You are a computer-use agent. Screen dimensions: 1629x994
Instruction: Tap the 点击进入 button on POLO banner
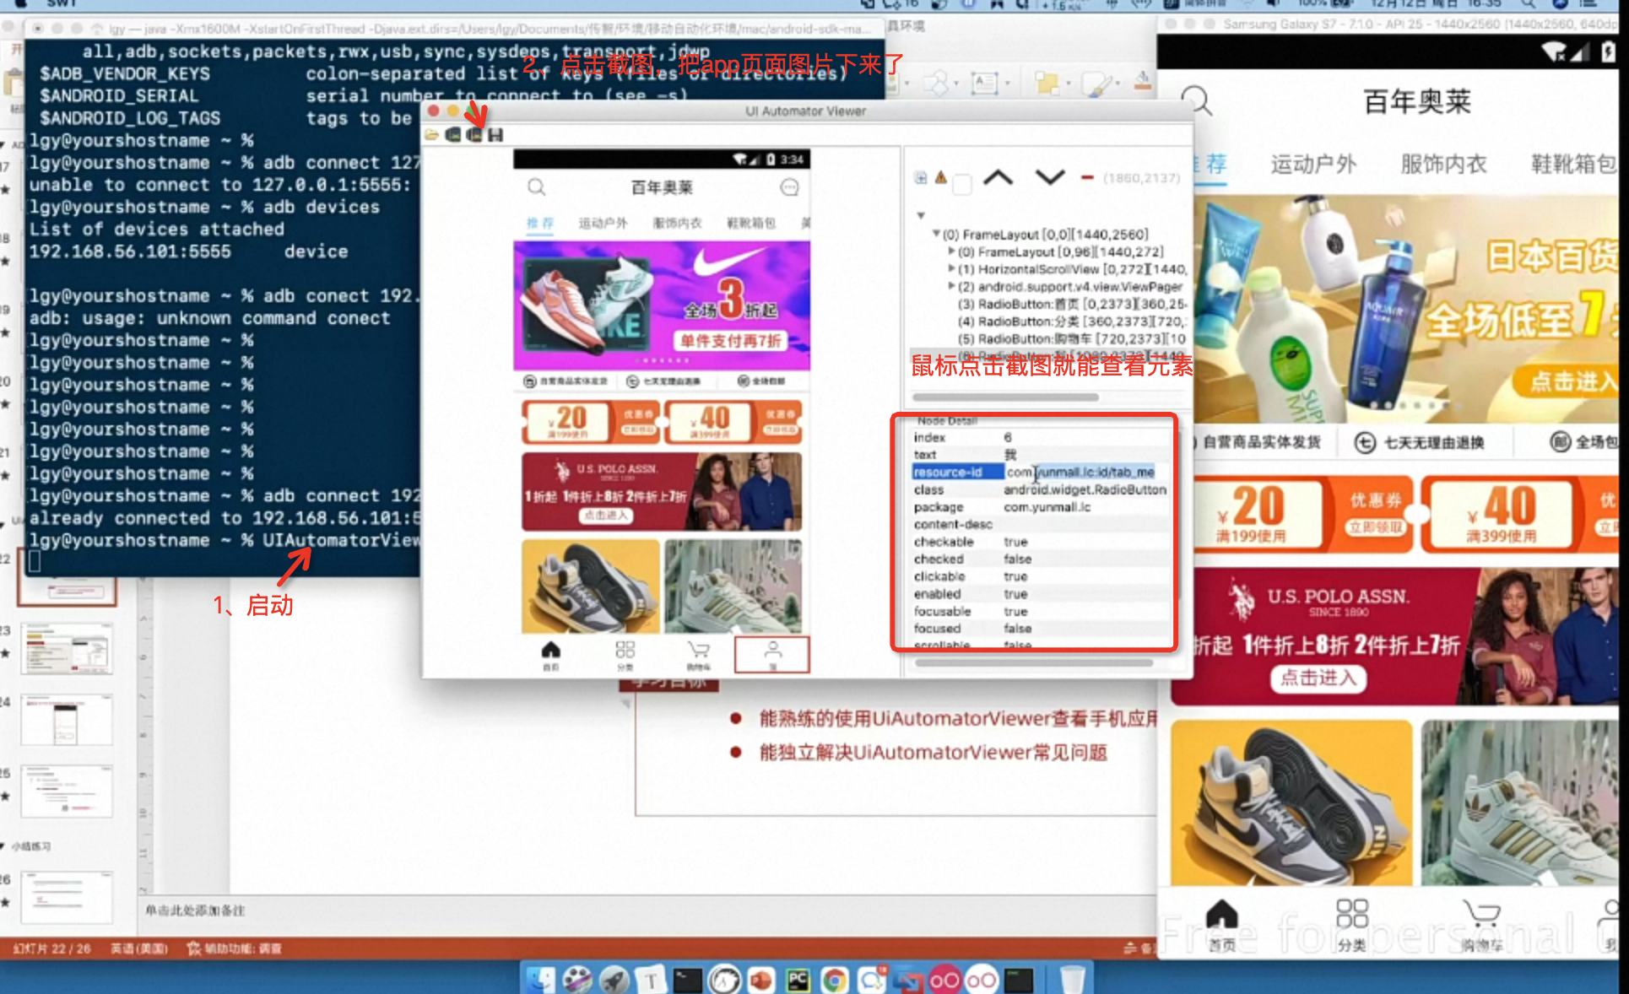coord(1318,678)
